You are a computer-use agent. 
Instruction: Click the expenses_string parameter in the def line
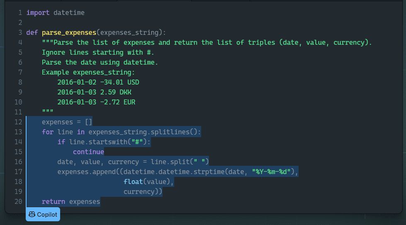(129, 33)
